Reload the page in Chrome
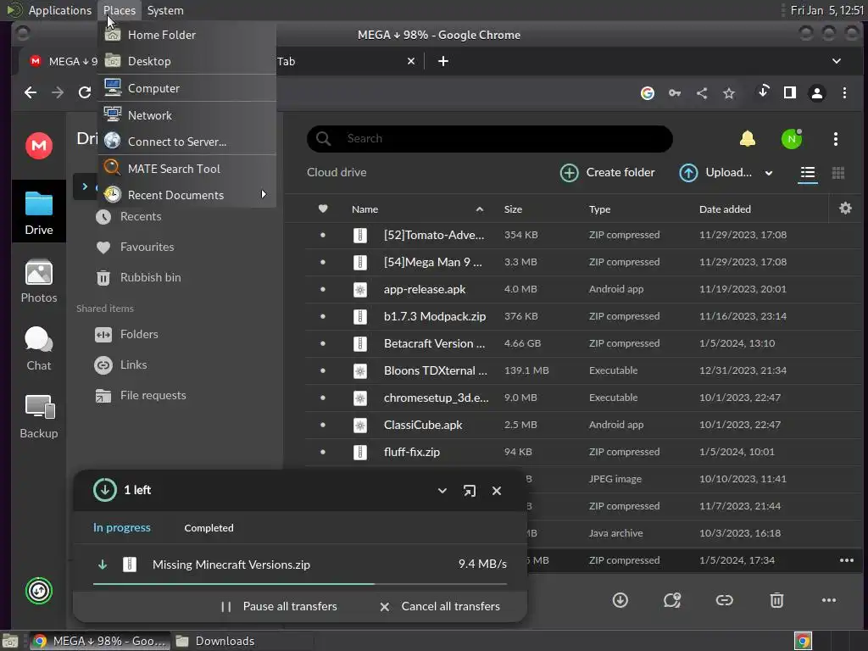This screenshot has width=868, height=651. tap(84, 92)
